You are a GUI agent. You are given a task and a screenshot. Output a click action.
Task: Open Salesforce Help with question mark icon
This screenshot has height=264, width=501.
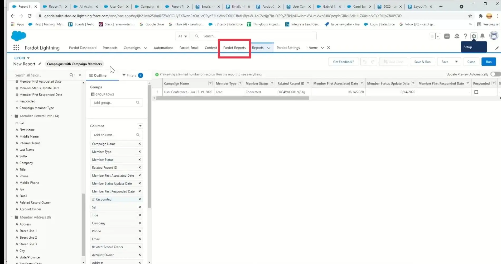click(x=465, y=36)
